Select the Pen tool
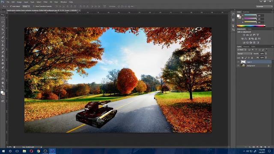This screenshot has height=154, width=274. (3, 68)
